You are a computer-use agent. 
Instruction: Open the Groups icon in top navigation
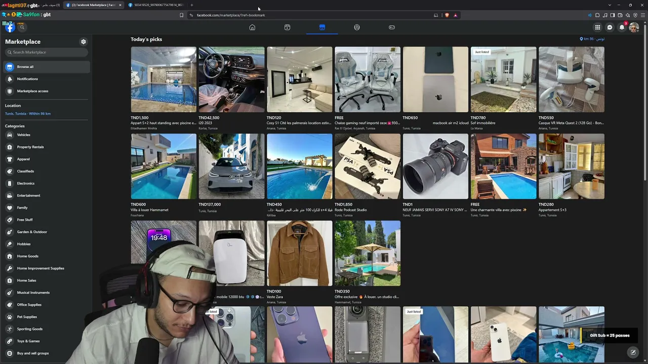(x=357, y=27)
